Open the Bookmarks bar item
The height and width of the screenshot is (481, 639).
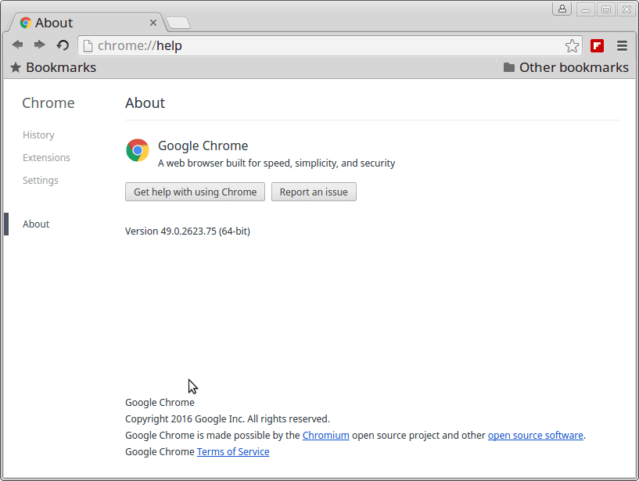[x=53, y=67]
